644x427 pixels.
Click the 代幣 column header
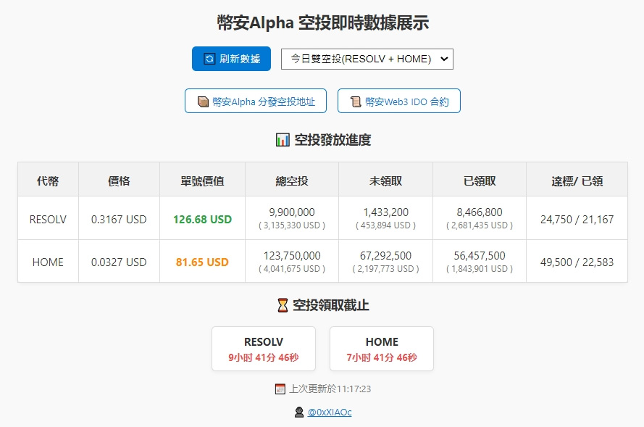(48, 181)
